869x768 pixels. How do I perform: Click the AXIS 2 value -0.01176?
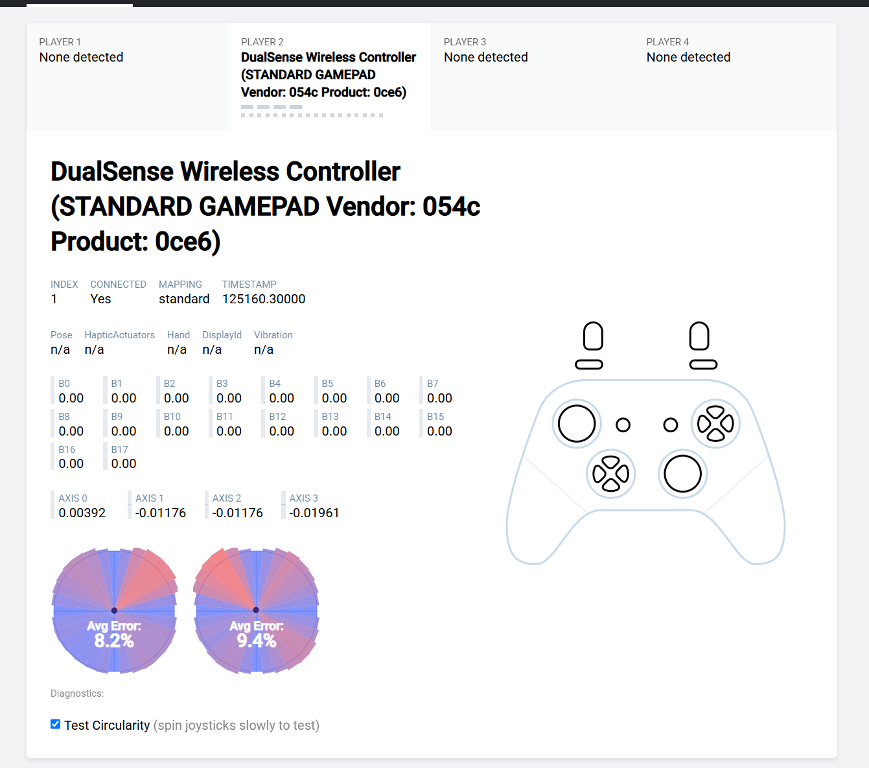click(238, 513)
